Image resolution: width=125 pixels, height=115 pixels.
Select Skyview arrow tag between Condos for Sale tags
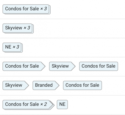tap(62, 66)
